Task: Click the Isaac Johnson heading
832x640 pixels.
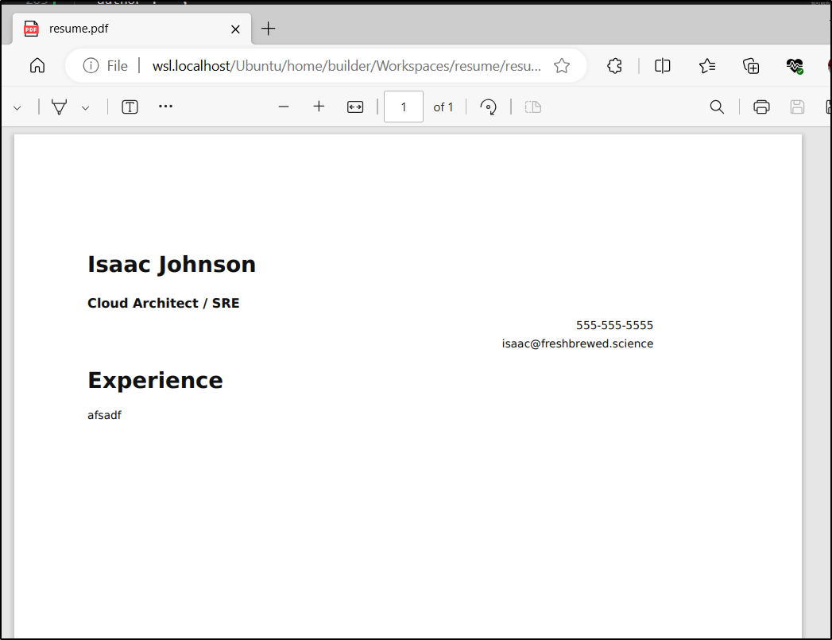Action: pyautogui.click(x=172, y=264)
